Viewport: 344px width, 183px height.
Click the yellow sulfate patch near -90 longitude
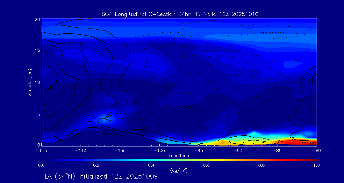pyautogui.click(x=236, y=140)
